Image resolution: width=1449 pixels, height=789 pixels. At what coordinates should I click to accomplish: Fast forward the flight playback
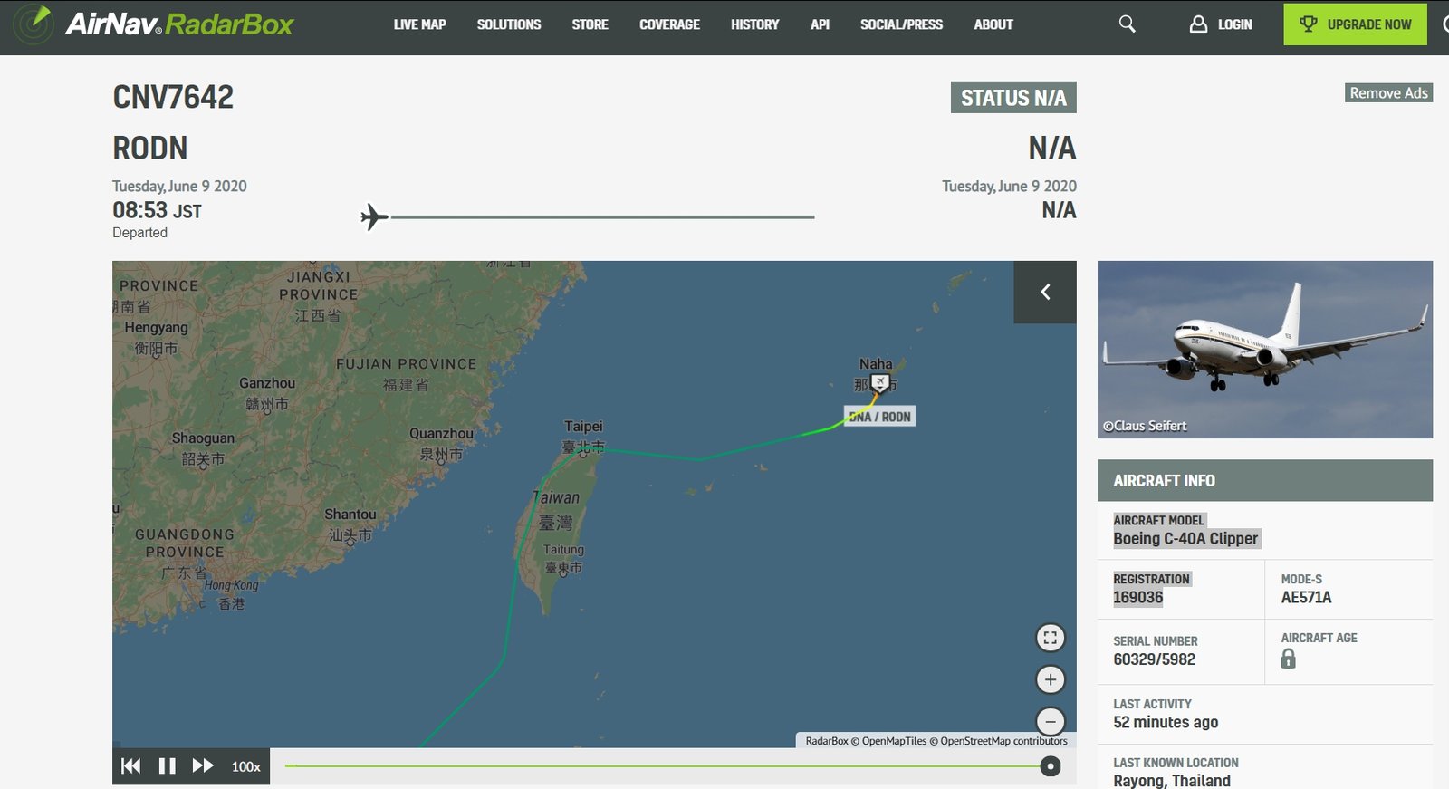(203, 766)
